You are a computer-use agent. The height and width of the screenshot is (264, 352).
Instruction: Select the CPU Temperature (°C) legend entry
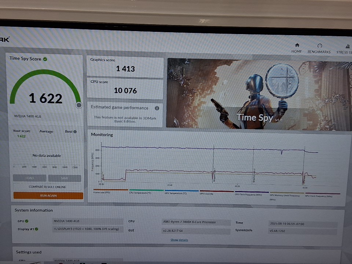146,192
